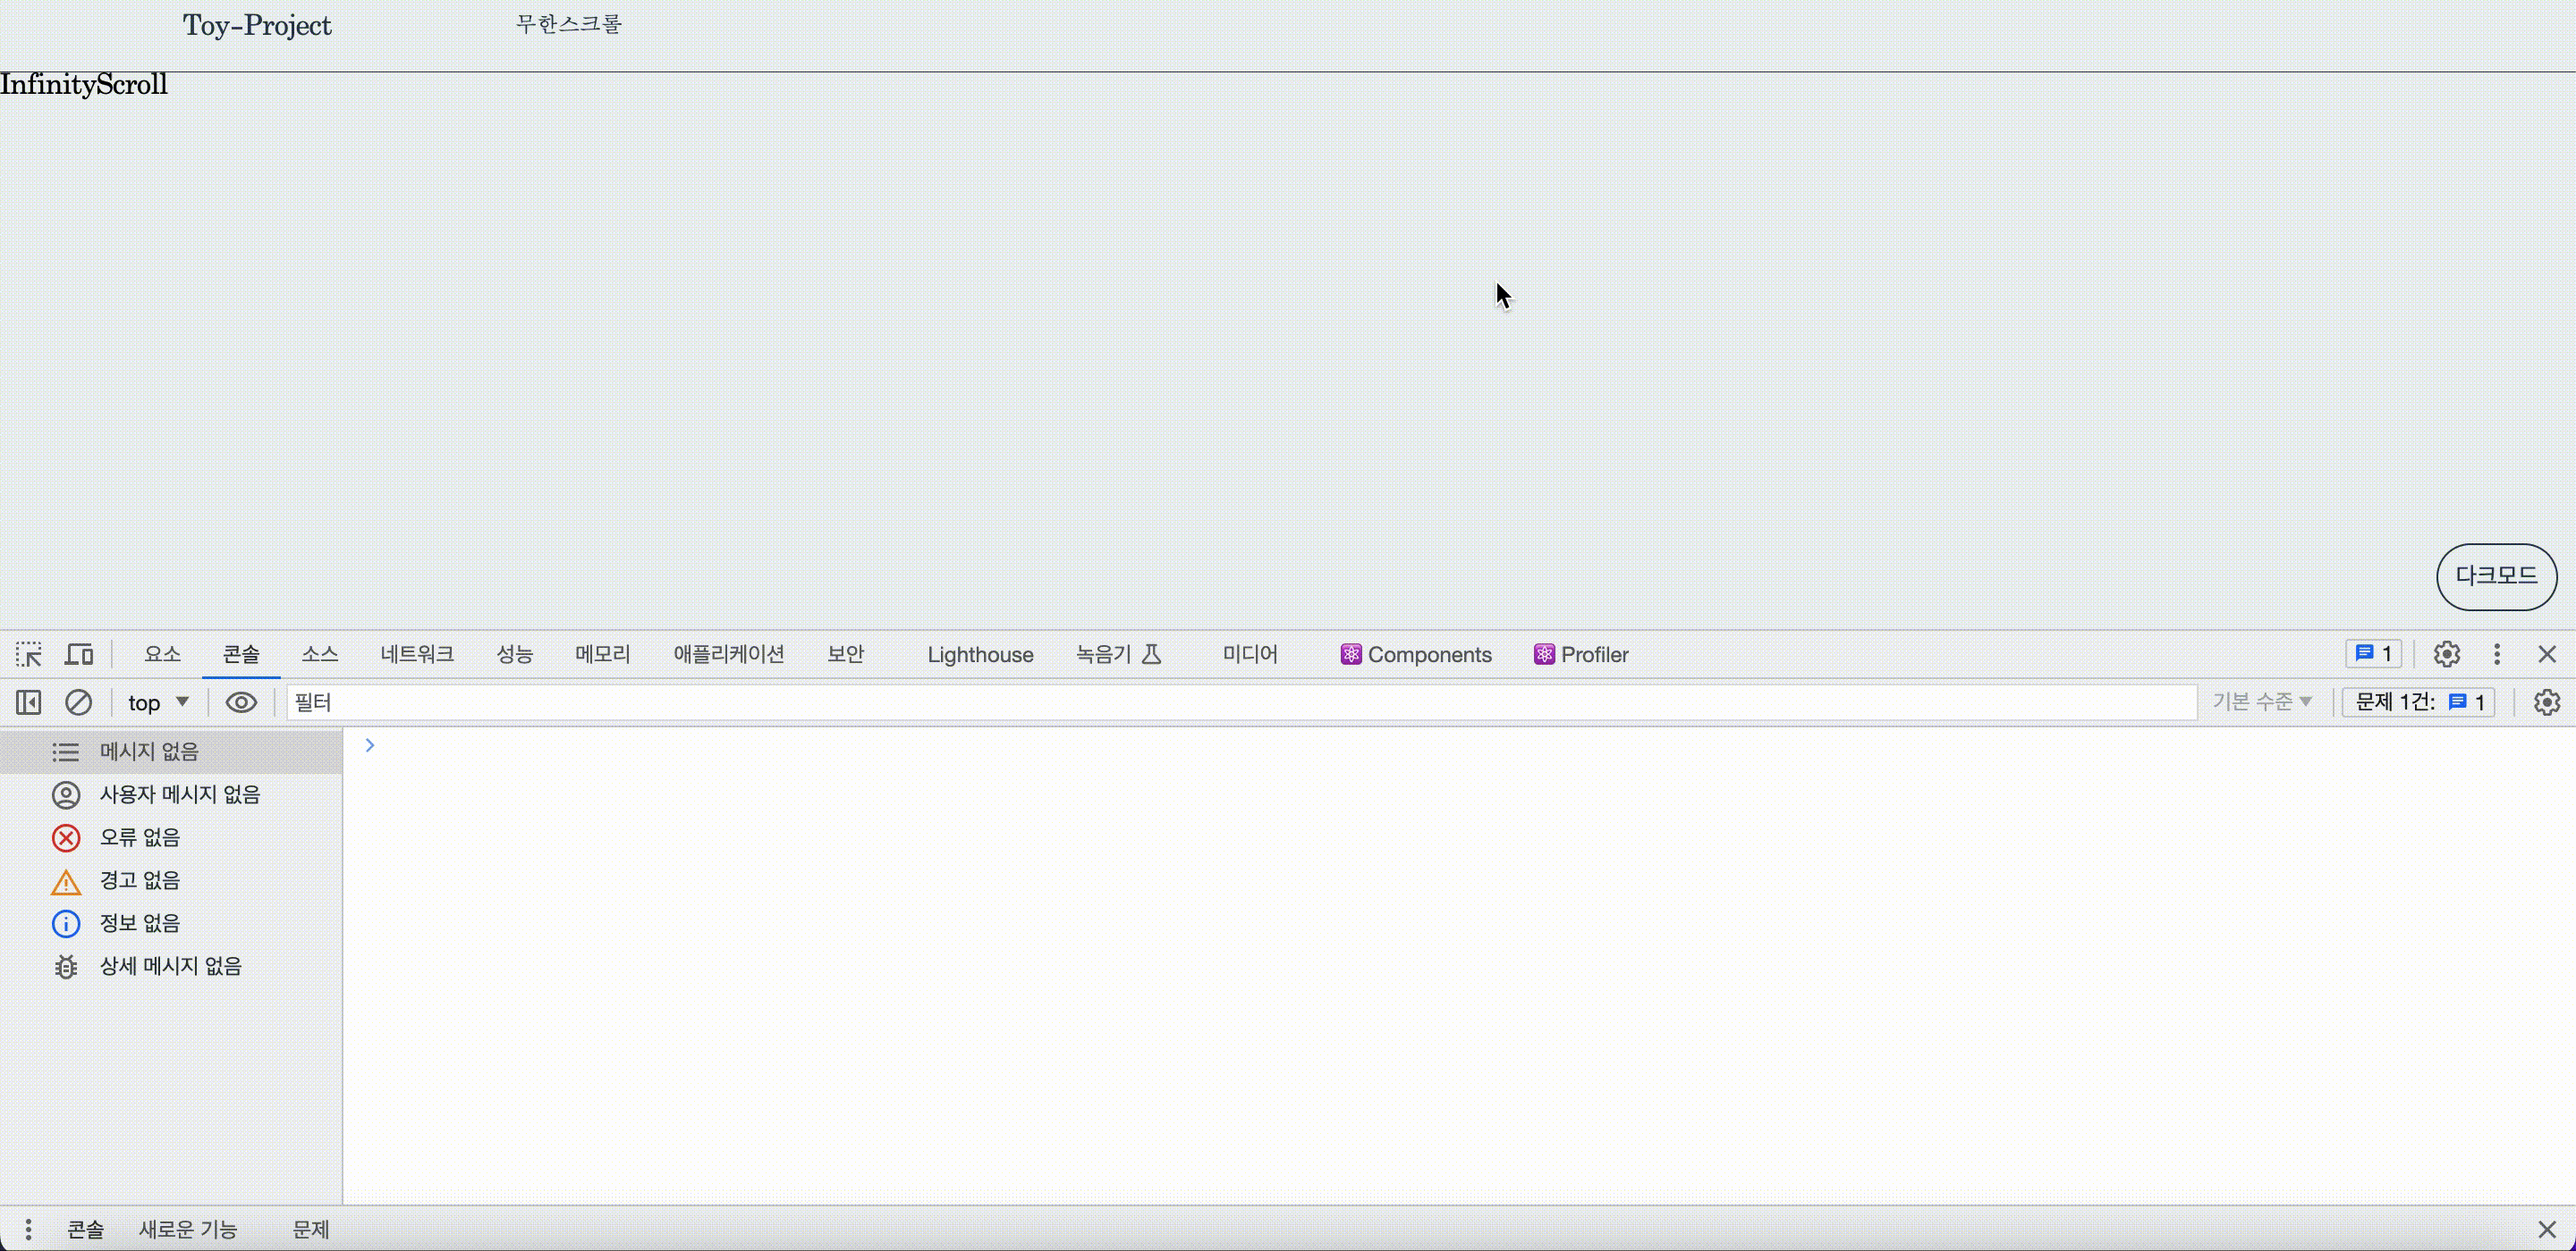
Task: Select the errors filter in sidebar
Action: (x=139, y=837)
